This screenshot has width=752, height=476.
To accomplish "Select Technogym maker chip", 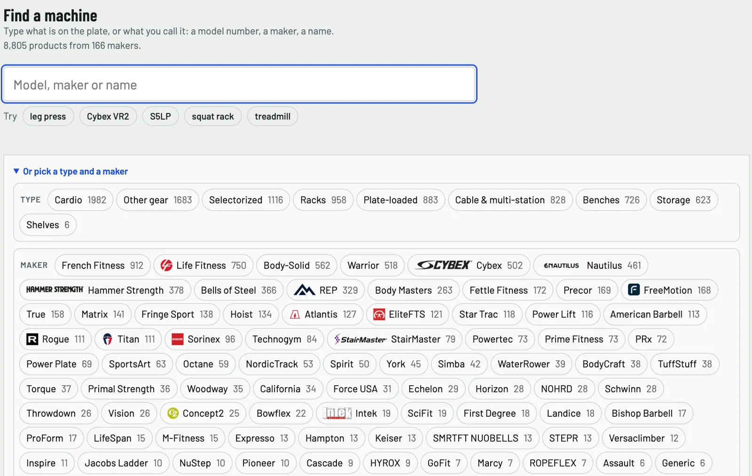I will [284, 339].
